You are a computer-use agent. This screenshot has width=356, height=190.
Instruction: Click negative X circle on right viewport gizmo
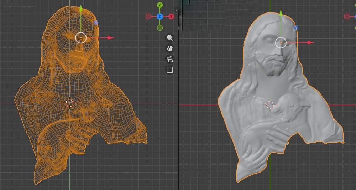tap(347, 16)
